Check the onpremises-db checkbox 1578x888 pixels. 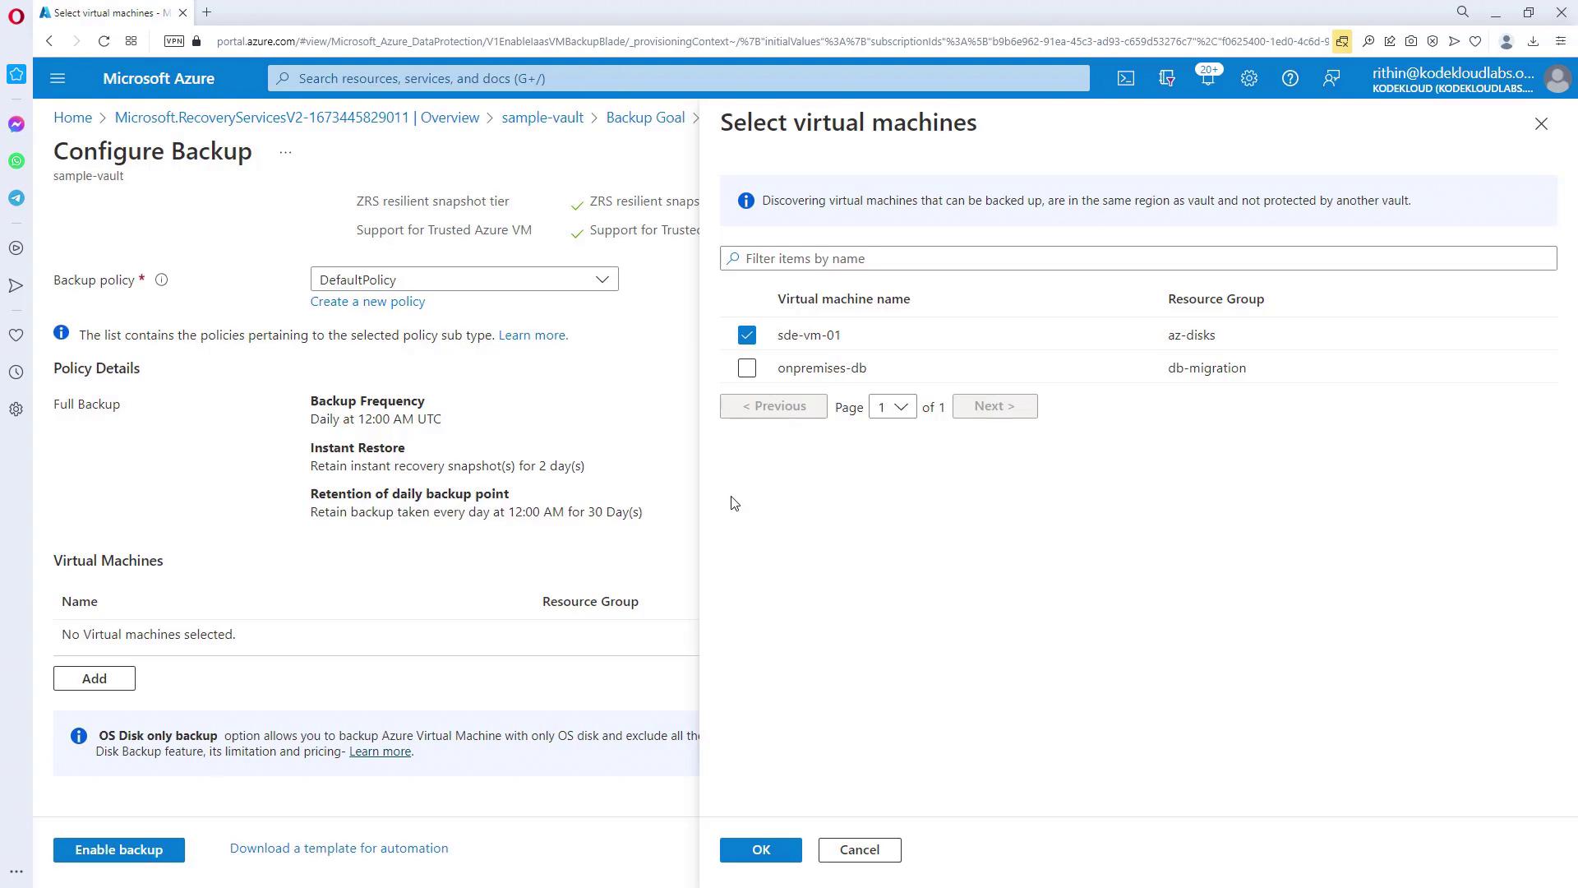coord(746,368)
